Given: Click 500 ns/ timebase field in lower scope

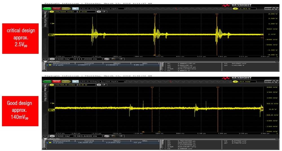Looking at the screenshot, I should click(65, 136).
